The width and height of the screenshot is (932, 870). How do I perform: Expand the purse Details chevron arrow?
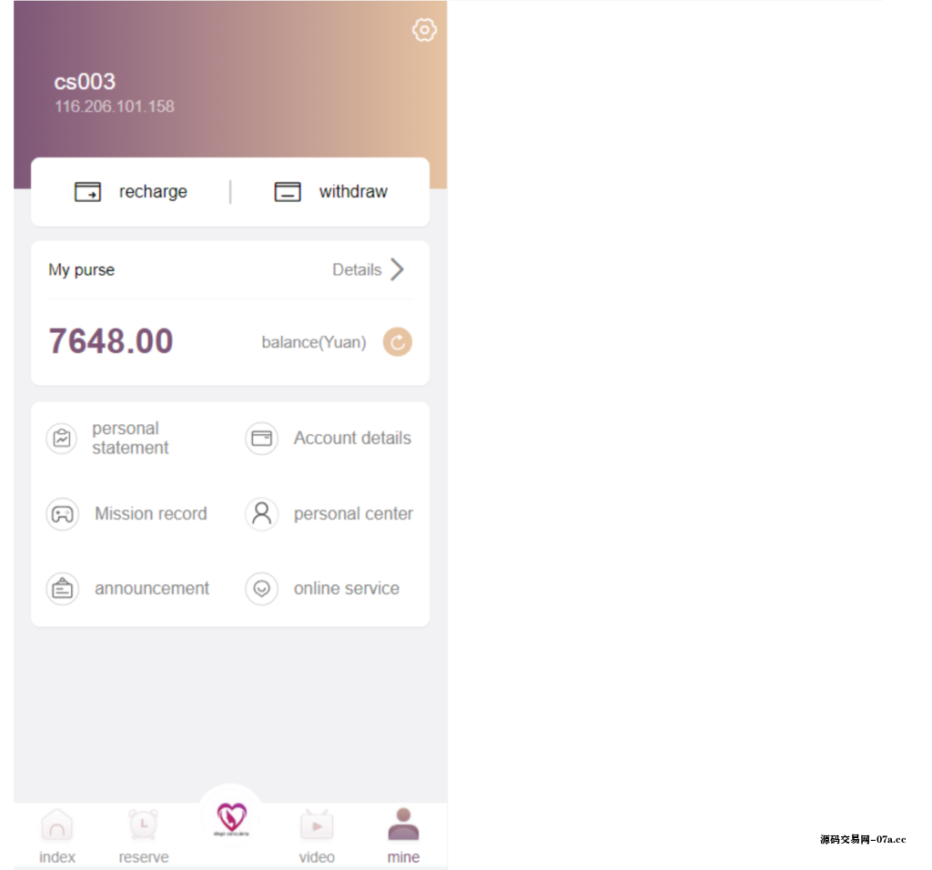pyautogui.click(x=398, y=269)
